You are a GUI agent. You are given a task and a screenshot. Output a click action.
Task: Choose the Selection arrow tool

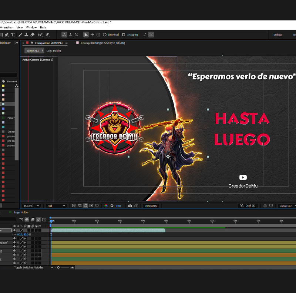pyautogui.click(x=86, y=34)
